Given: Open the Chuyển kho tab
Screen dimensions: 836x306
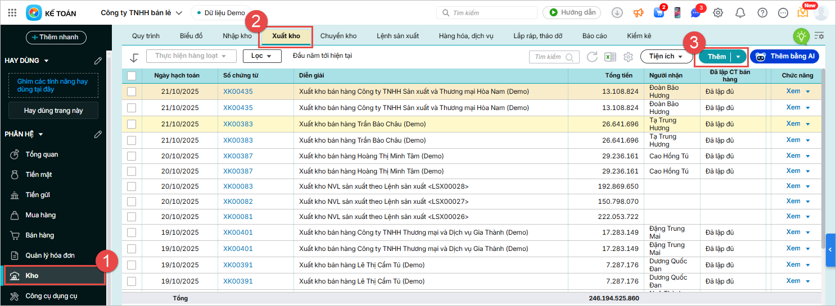Looking at the screenshot, I should pos(338,36).
